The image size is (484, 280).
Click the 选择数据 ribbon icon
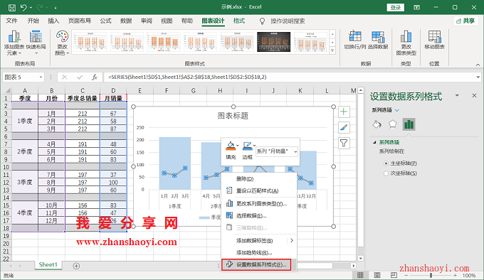coord(378,40)
